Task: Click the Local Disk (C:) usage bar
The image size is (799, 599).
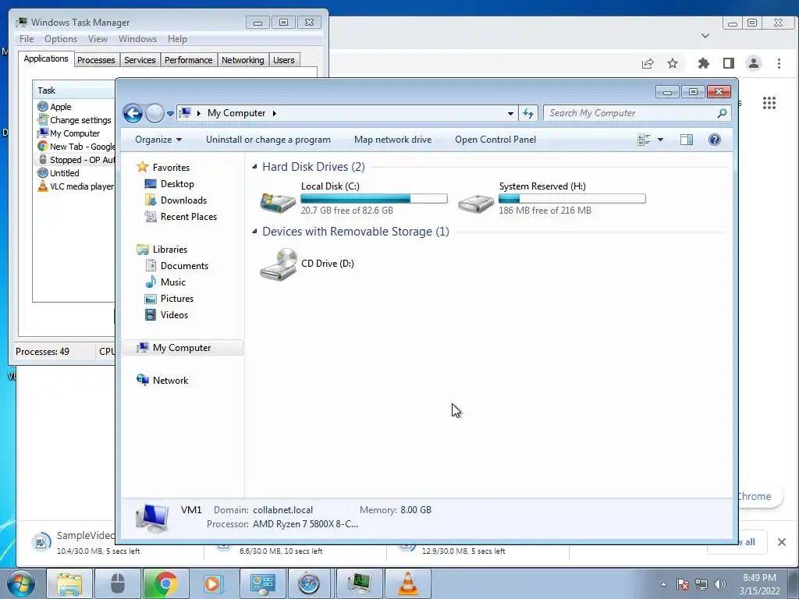Action: [x=374, y=199]
